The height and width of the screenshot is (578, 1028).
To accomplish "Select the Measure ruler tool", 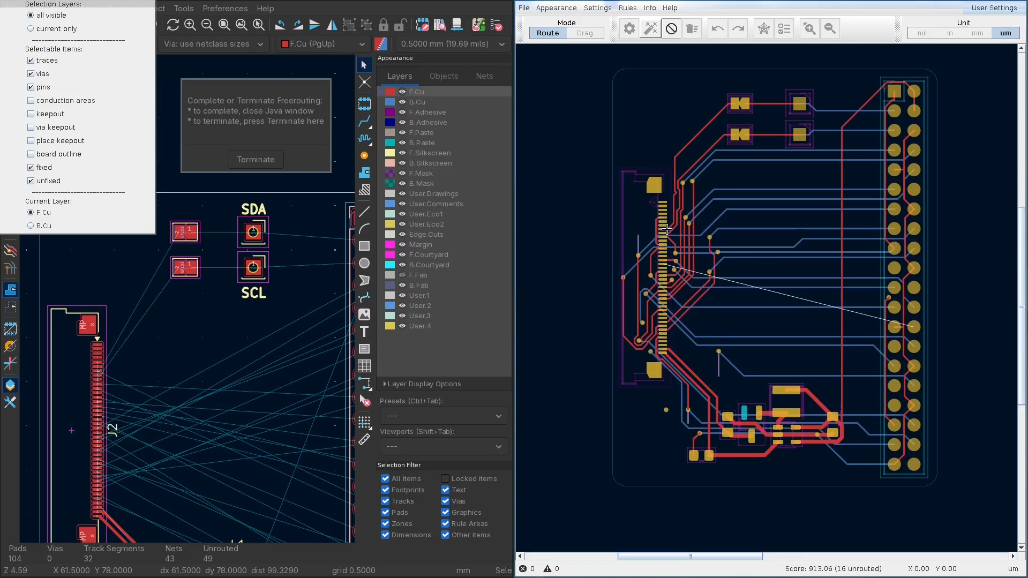I will (364, 440).
